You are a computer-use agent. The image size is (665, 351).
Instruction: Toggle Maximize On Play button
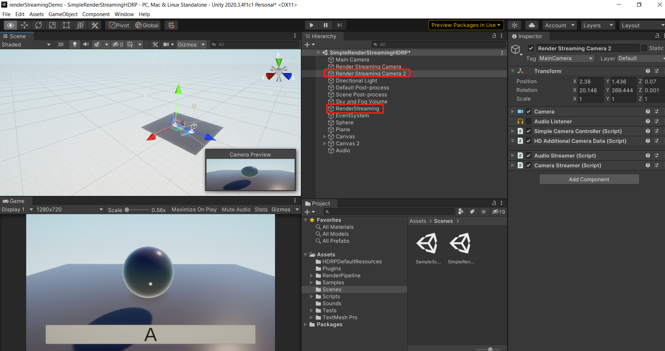click(x=194, y=210)
